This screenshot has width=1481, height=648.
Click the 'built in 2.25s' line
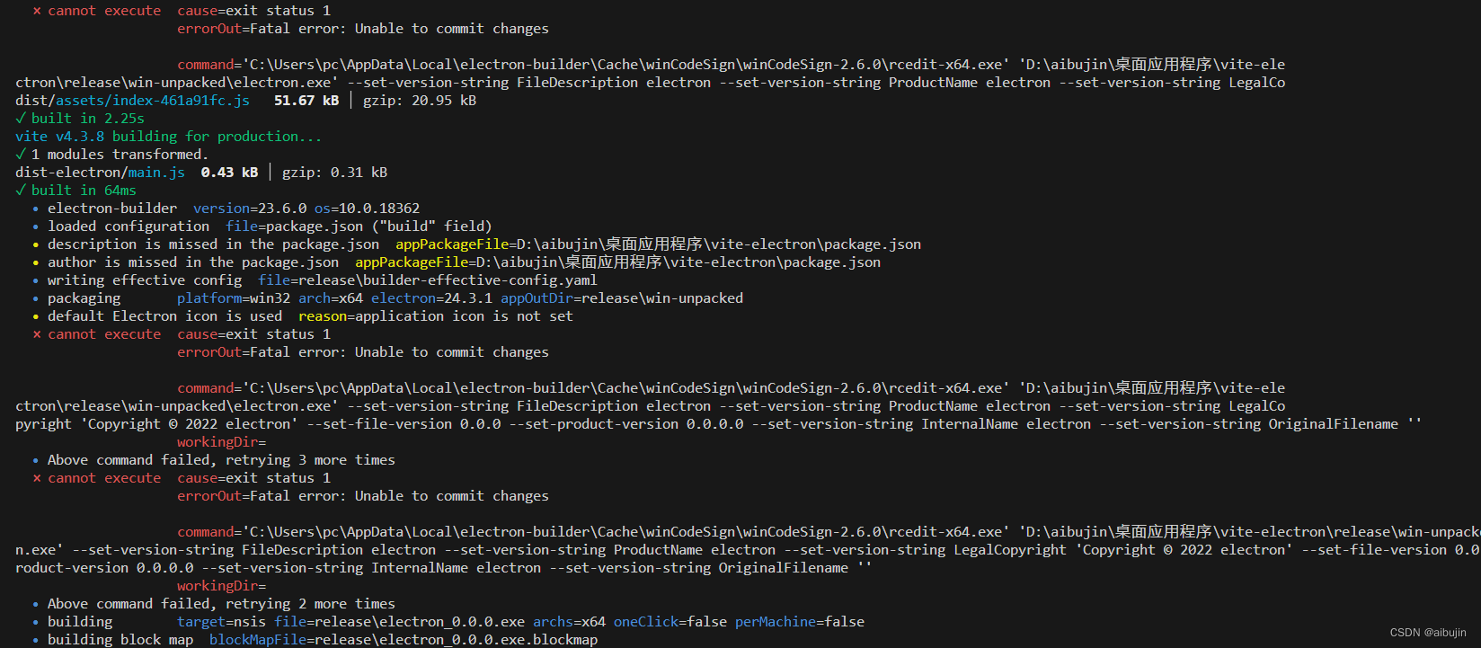(80, 119)
